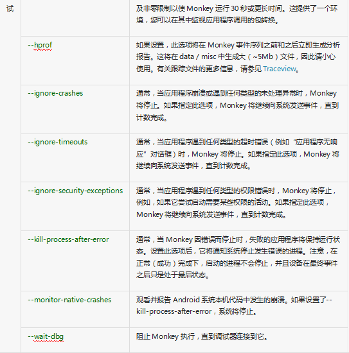Click the --ignore-timeouts description text
349x353 pixels.
click(x=238, y=154)
